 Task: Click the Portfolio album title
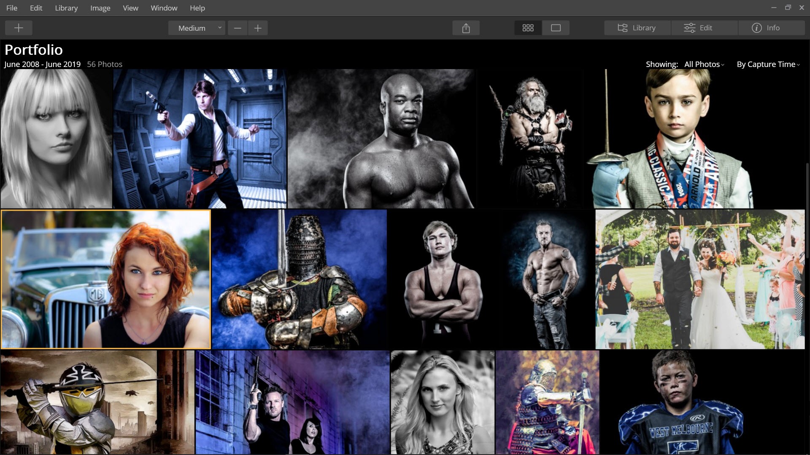(34, 50)
